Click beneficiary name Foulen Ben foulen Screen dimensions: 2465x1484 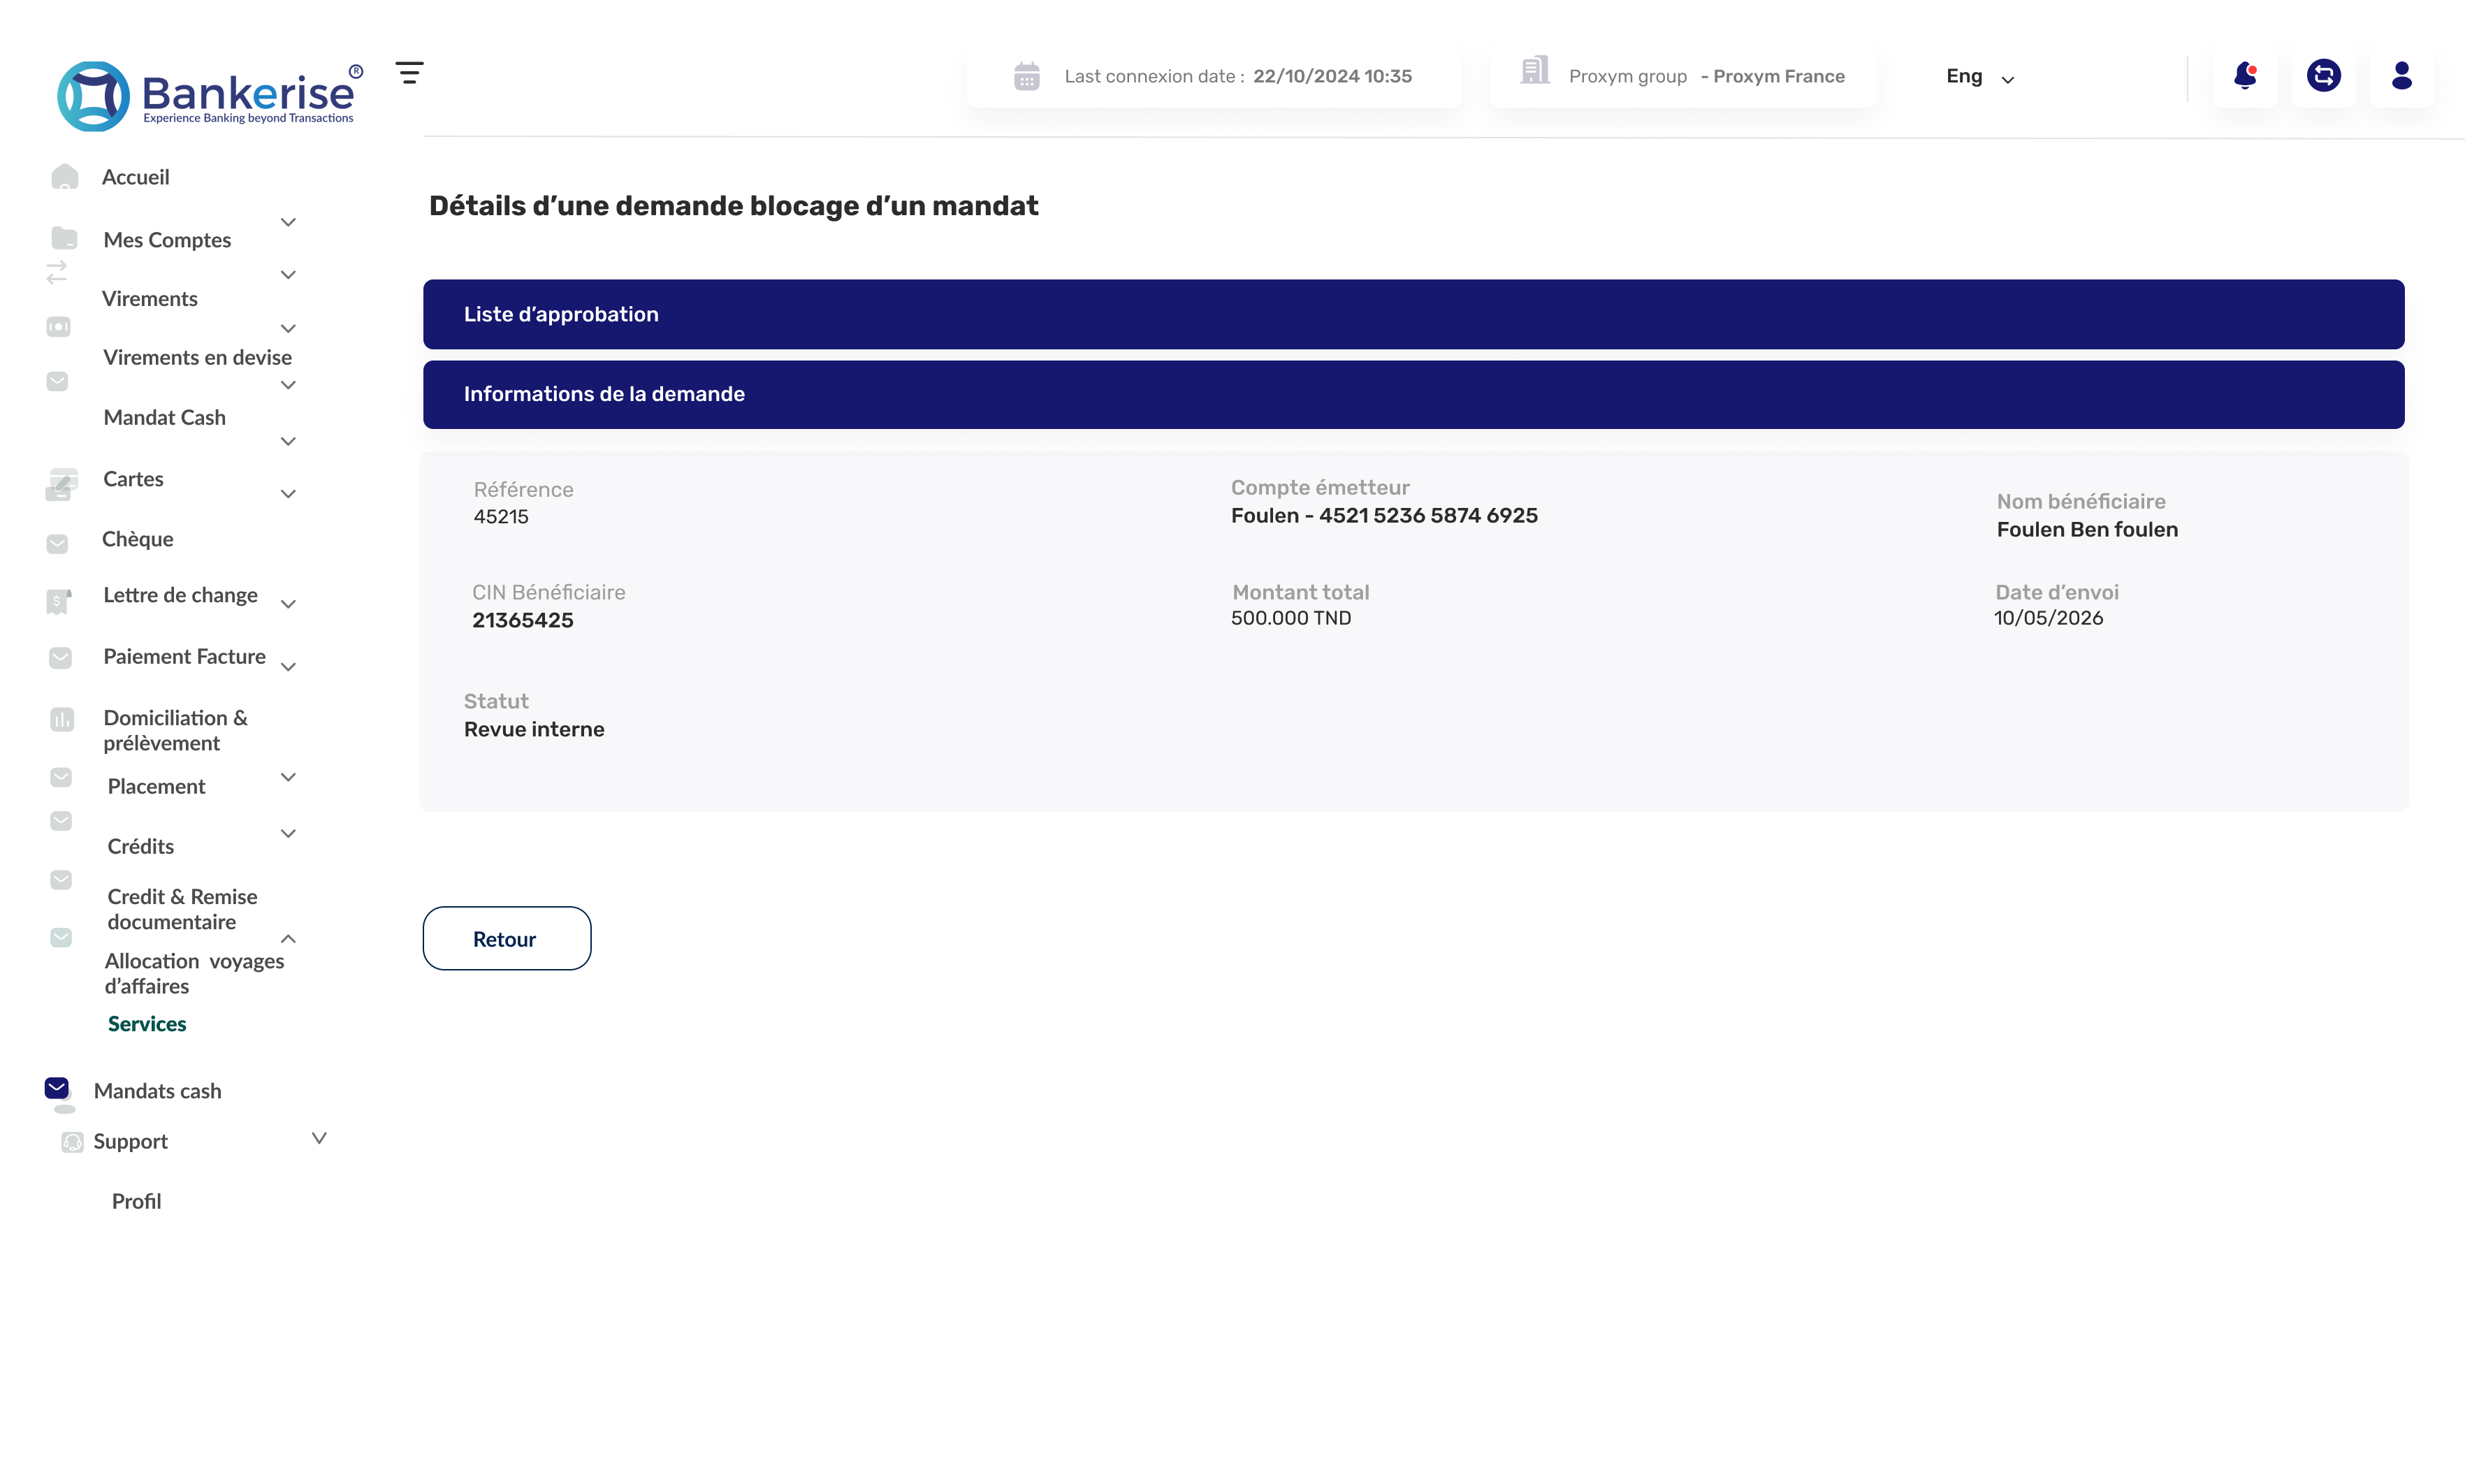[x=2087, y=529]
